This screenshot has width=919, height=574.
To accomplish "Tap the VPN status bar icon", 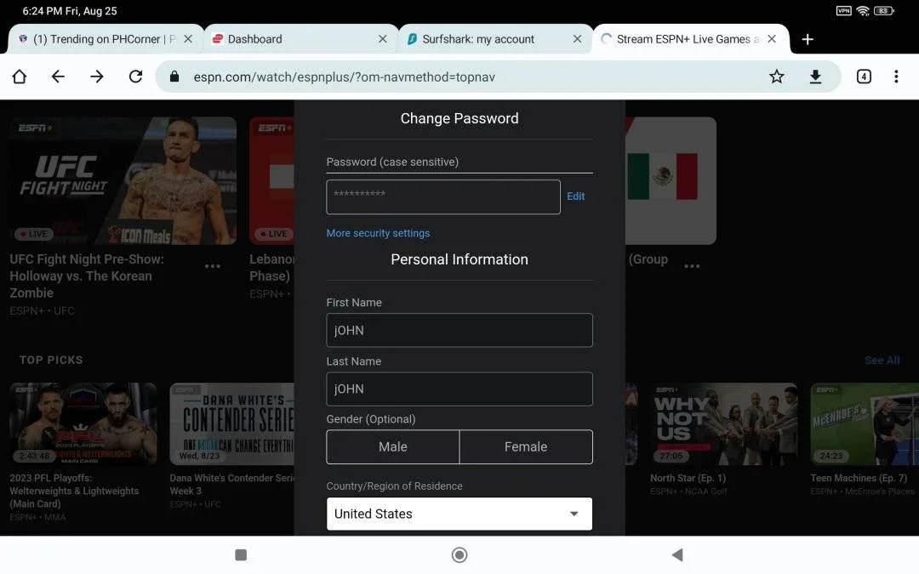I will (843, 10).
